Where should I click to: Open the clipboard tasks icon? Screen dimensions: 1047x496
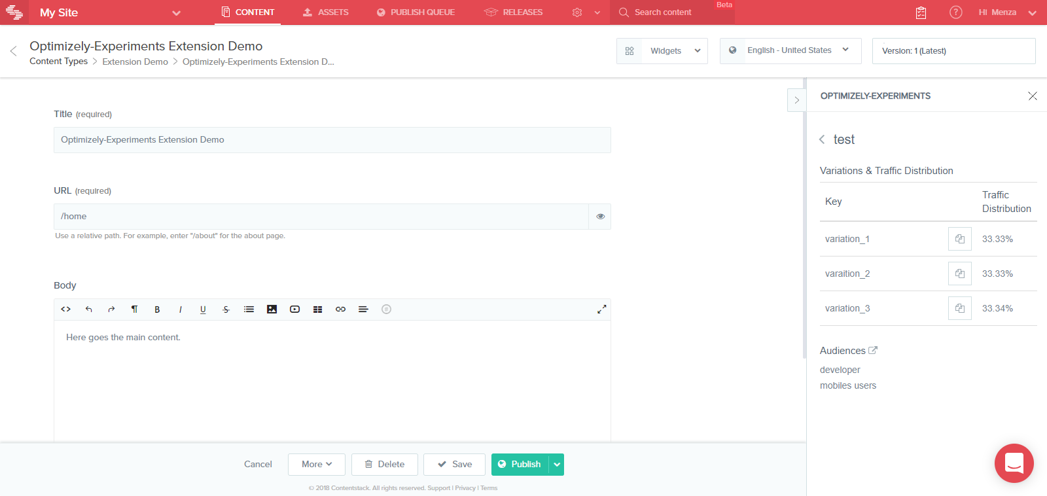coord(921,12)
